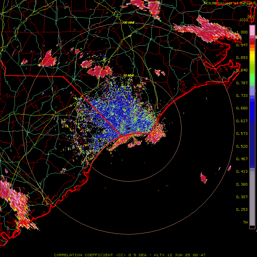Click the 0.893 scale value

[x=242, y=57]
